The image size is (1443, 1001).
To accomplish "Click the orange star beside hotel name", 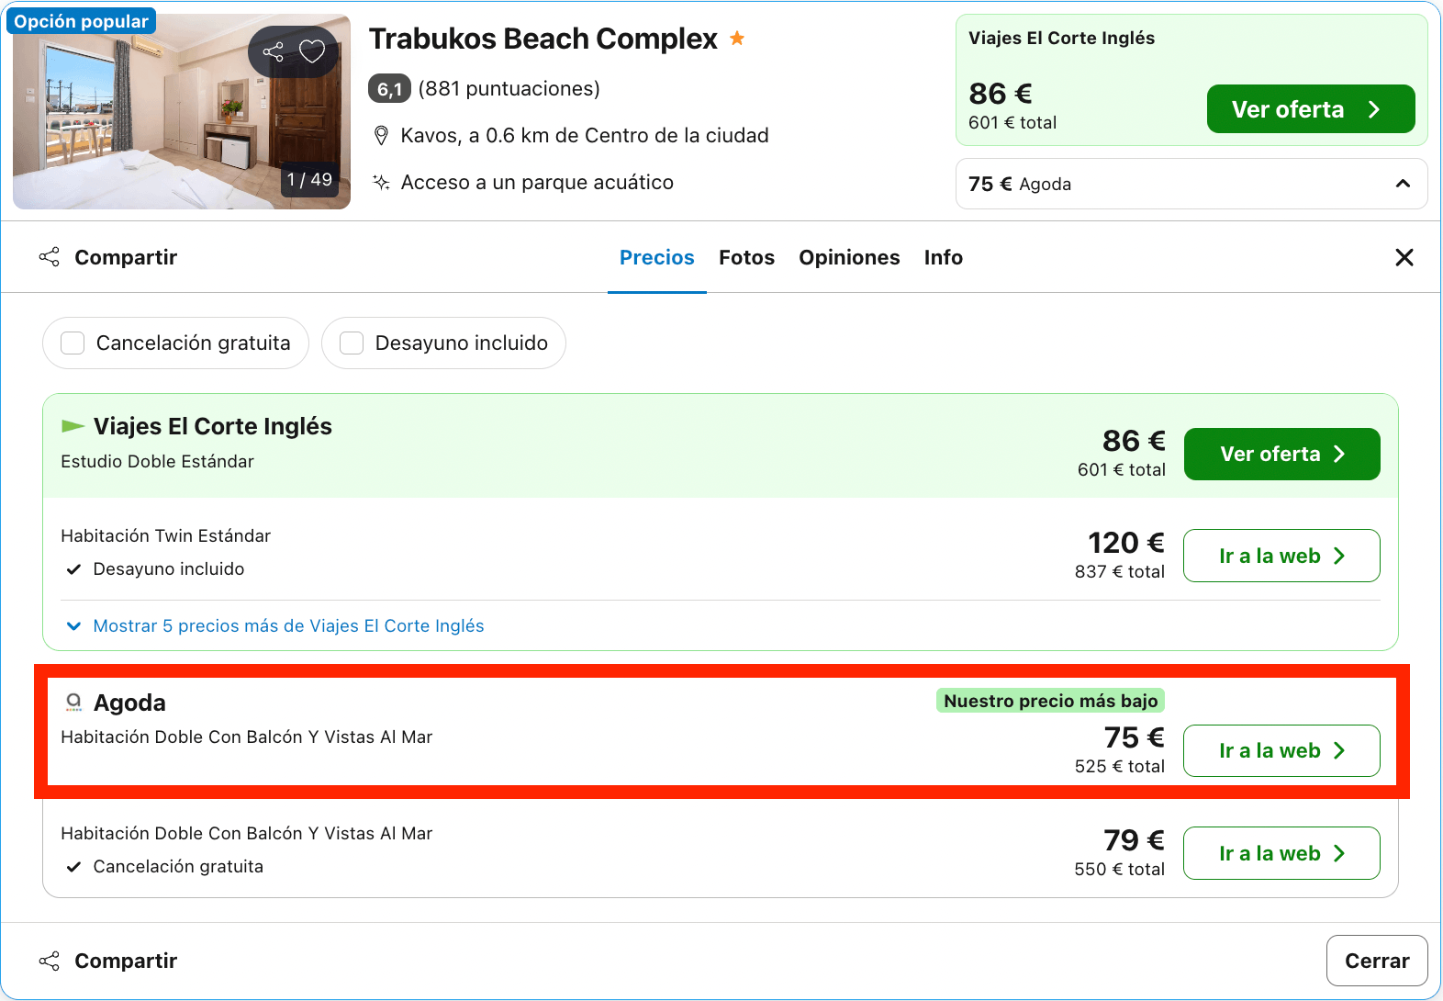I will click(737, 39).
